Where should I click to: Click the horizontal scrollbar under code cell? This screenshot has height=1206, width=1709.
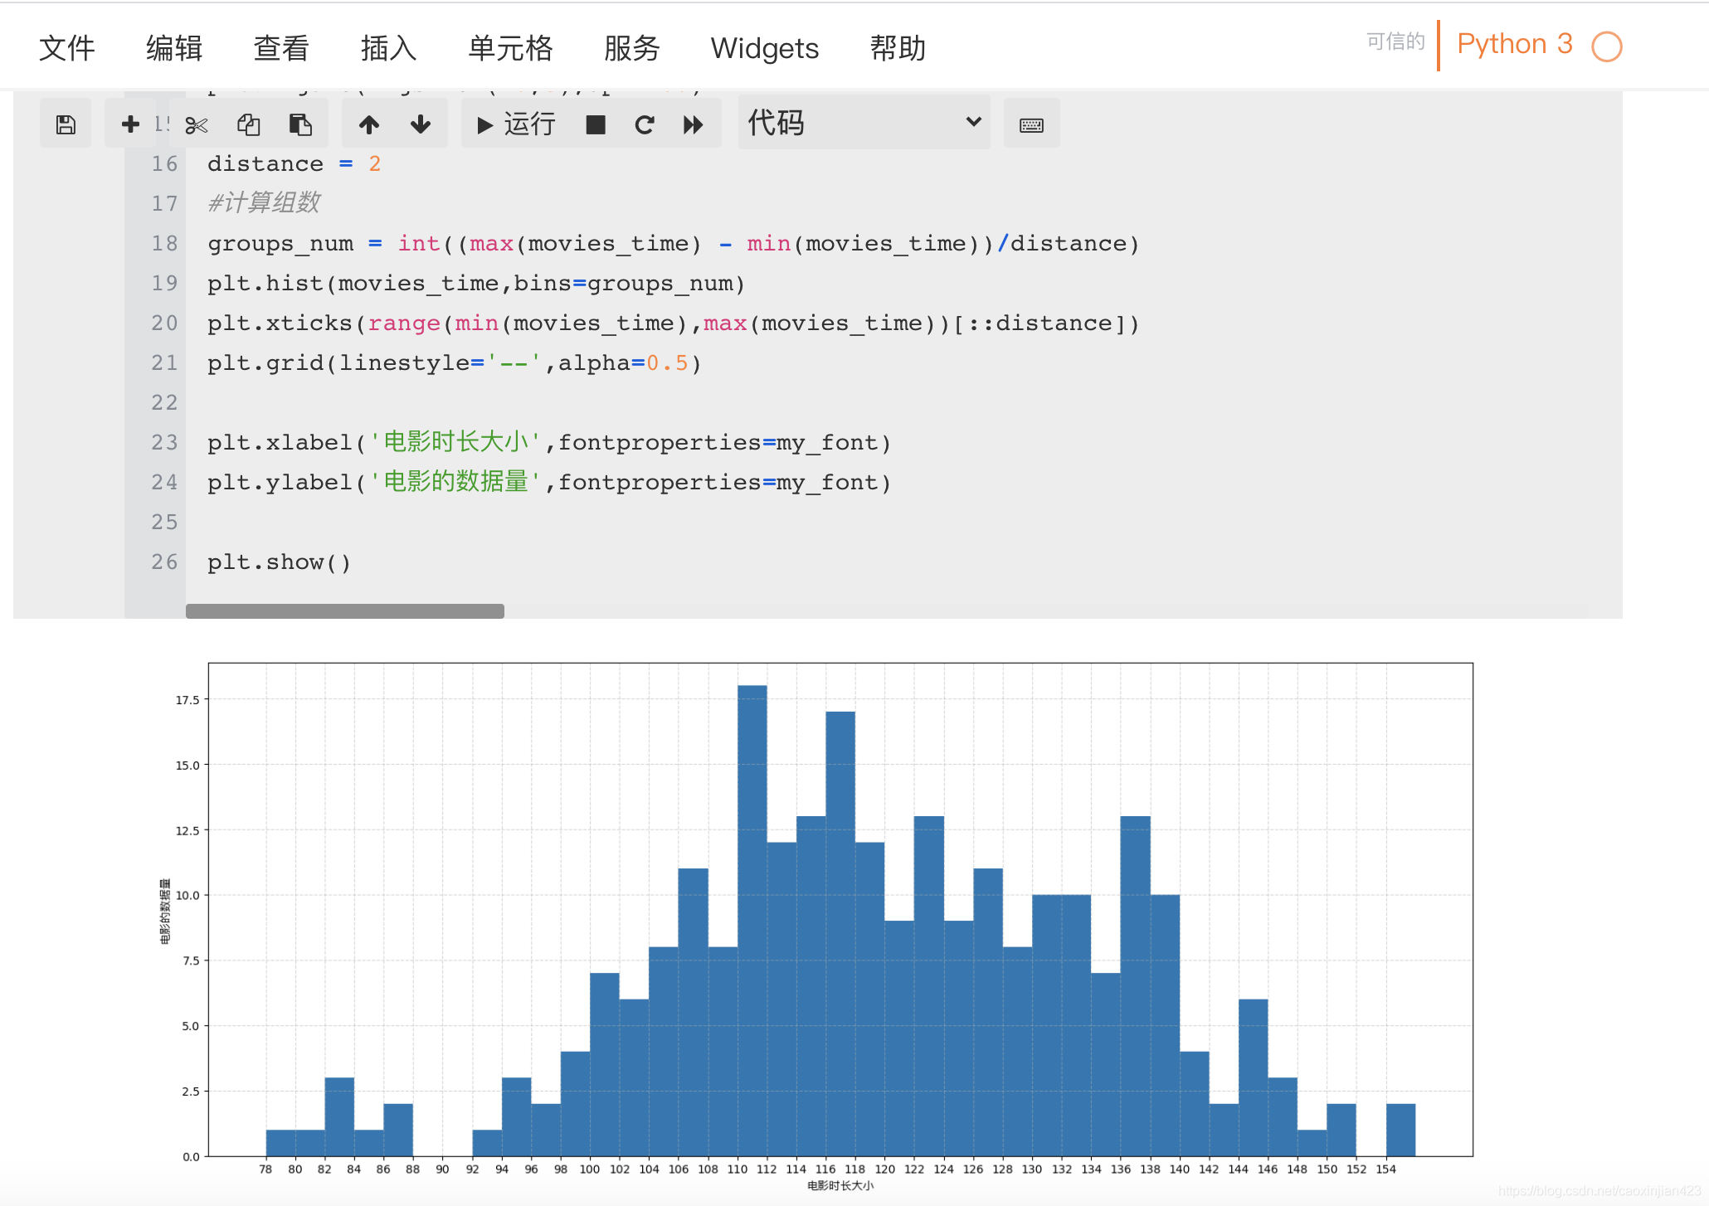click(344, 611)
